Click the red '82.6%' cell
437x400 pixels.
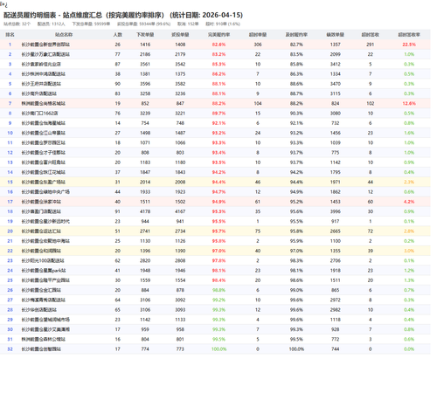click(218, 45)
